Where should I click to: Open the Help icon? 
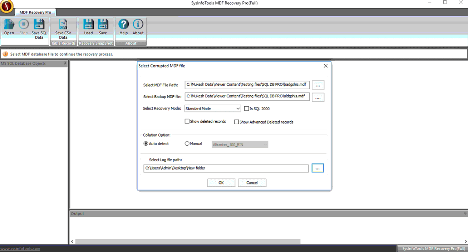(123, 25)
